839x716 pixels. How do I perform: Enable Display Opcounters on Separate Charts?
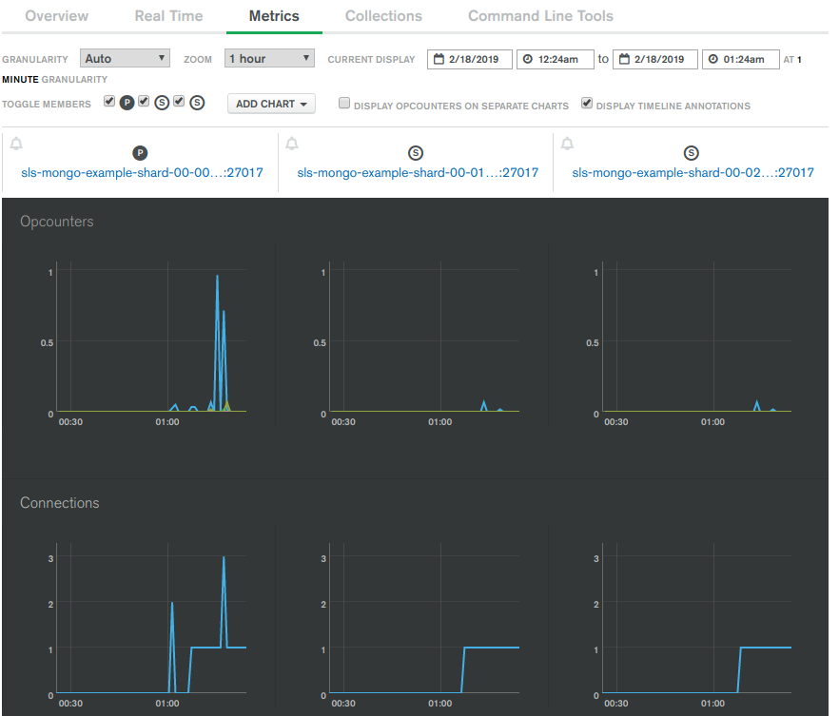[x=343, y=103]
